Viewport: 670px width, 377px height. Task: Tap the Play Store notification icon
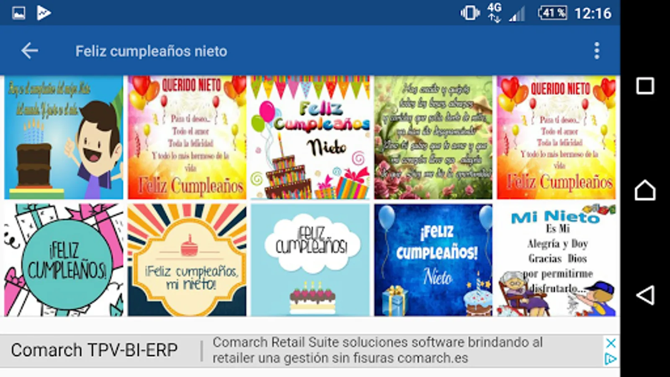[43, 13]
